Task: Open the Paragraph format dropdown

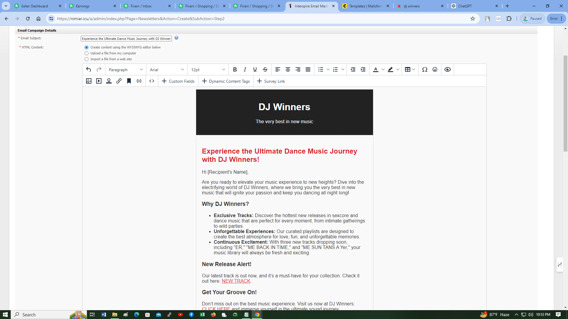Action: click(x=126, y=70)
